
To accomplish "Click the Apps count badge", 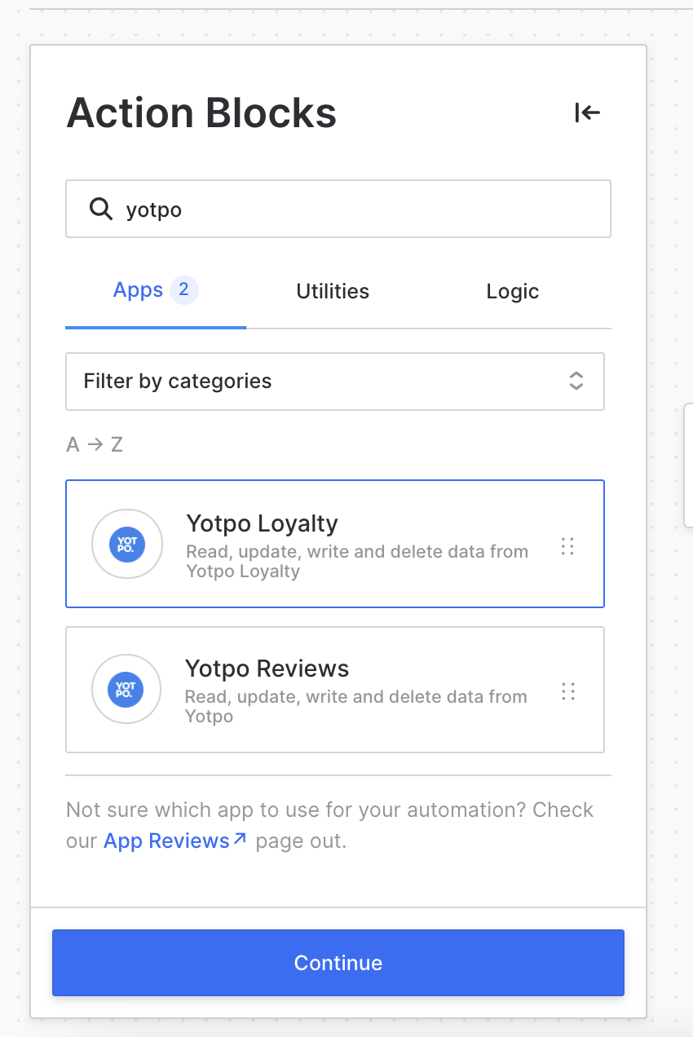I will click(184, 289).
